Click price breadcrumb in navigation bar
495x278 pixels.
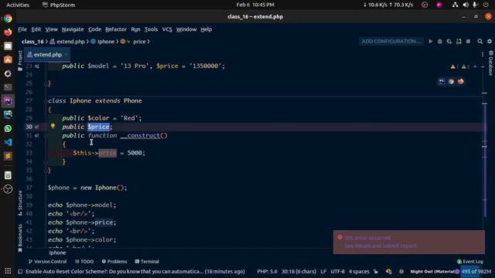click(139, 42)
